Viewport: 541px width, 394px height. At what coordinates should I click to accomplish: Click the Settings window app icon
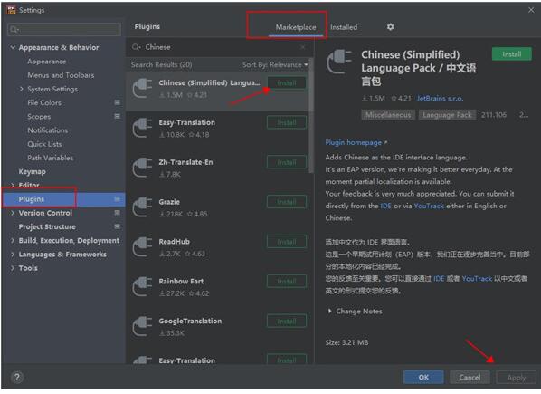(x=11, y=10)
